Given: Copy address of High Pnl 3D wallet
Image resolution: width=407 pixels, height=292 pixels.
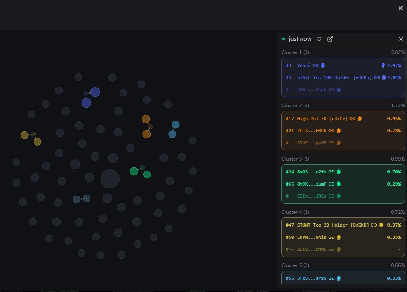Looking at the screenshot, I should [360, 119].
